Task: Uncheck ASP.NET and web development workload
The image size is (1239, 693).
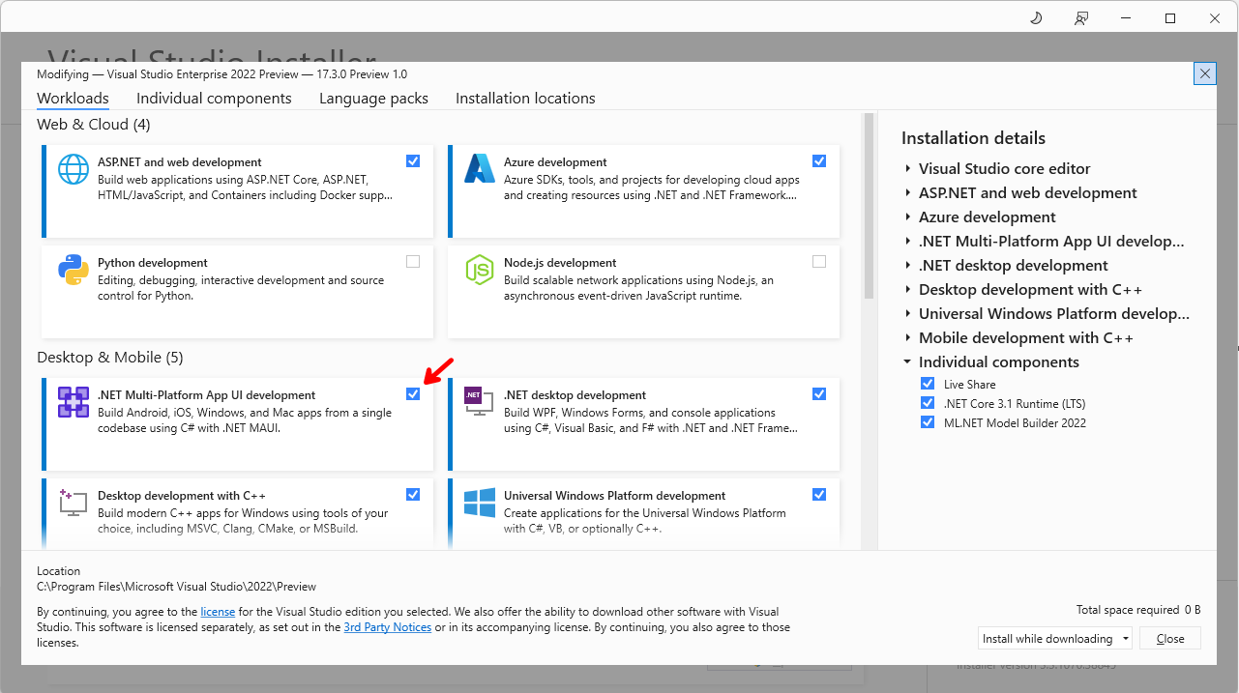Action: pos(413,161)
